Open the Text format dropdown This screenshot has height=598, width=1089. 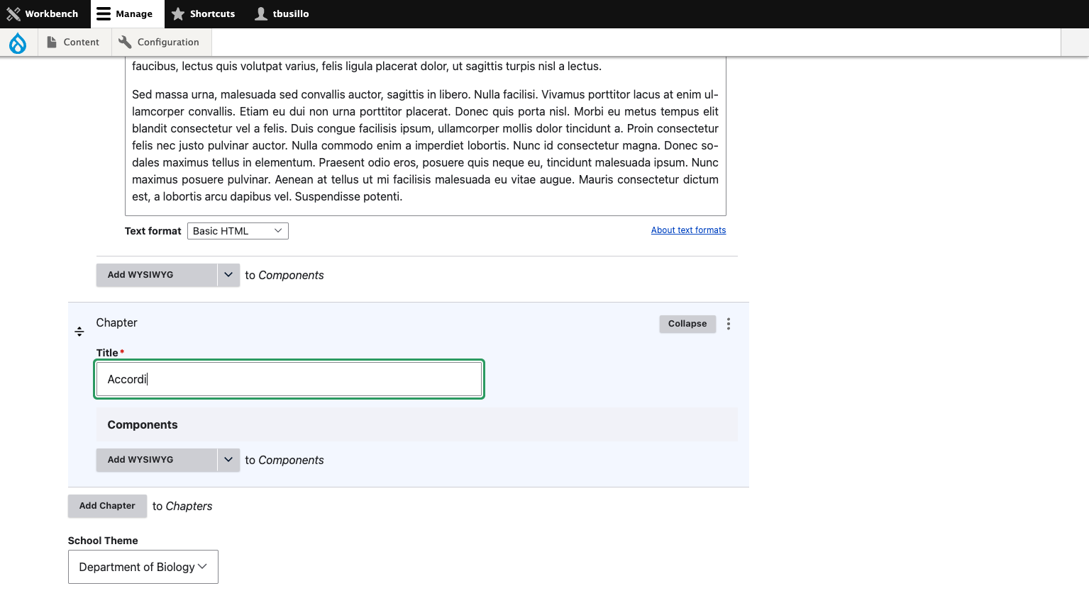pyautogui.click(x=238, y=231)
